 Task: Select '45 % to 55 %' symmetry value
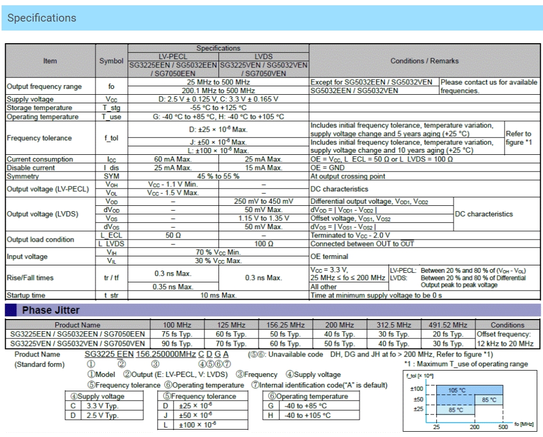point(218,176)
